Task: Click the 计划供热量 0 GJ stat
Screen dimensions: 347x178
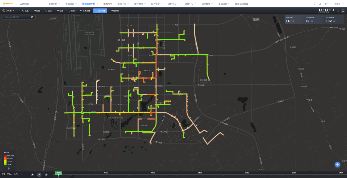Action: point(310,19)
